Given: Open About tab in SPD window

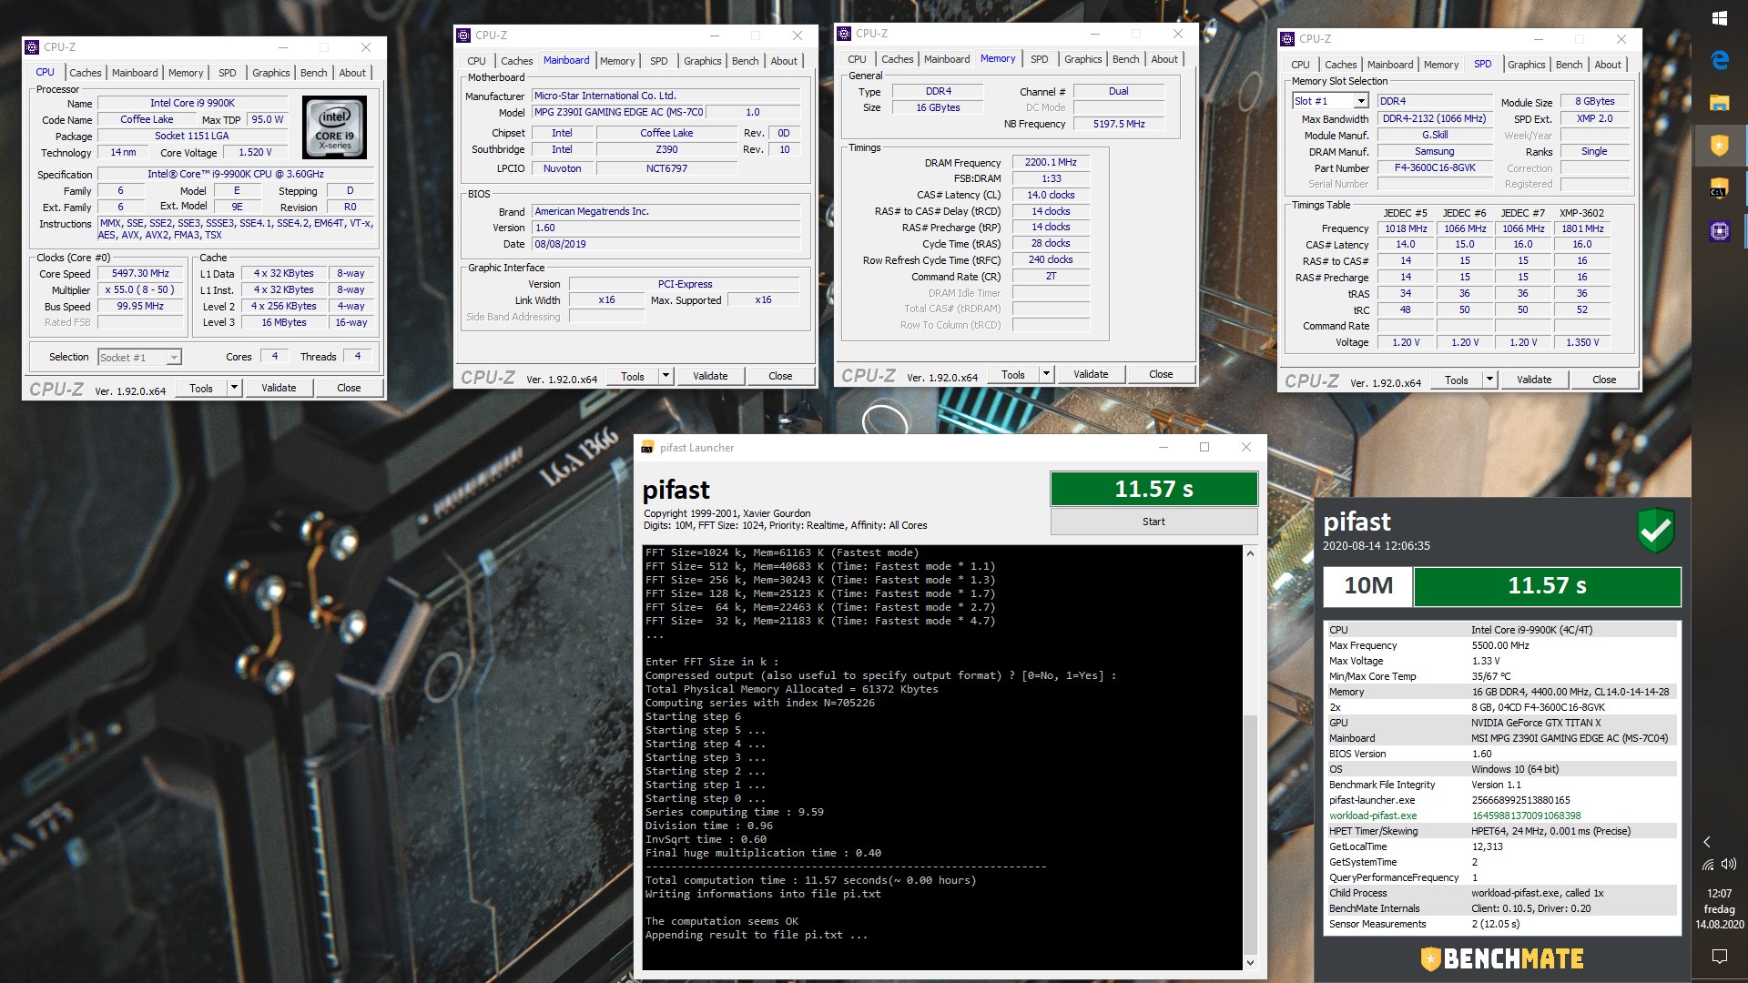Looking at the screenshot, I should (1607, 65).
